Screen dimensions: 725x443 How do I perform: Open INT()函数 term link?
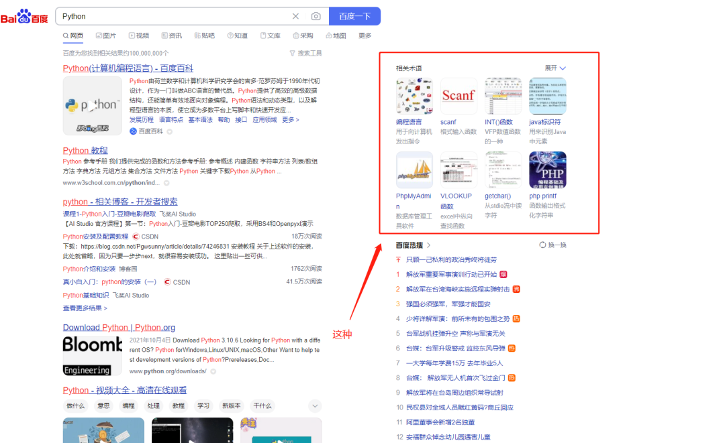pos(498,122)
